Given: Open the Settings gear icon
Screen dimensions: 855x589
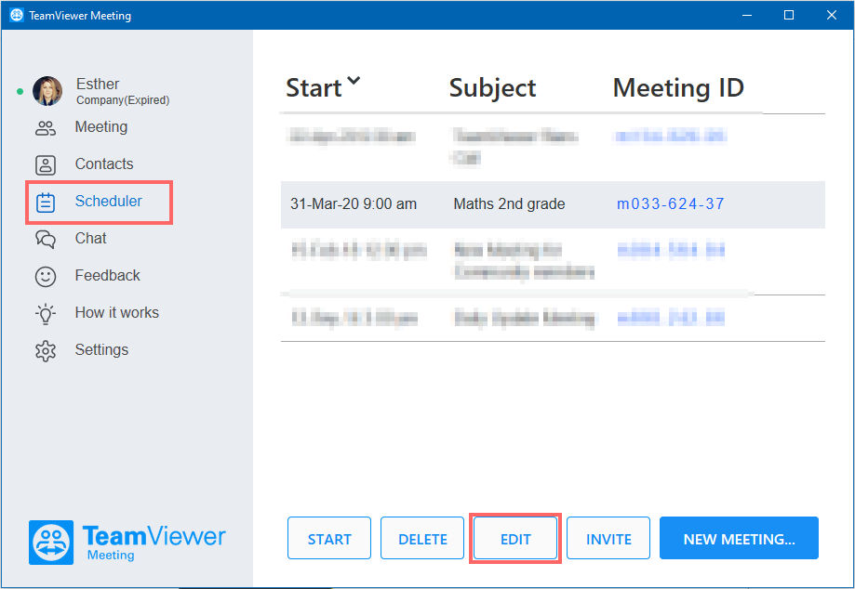Looking at the screenshot, I should pyautogui.click(x=46, y=351).
